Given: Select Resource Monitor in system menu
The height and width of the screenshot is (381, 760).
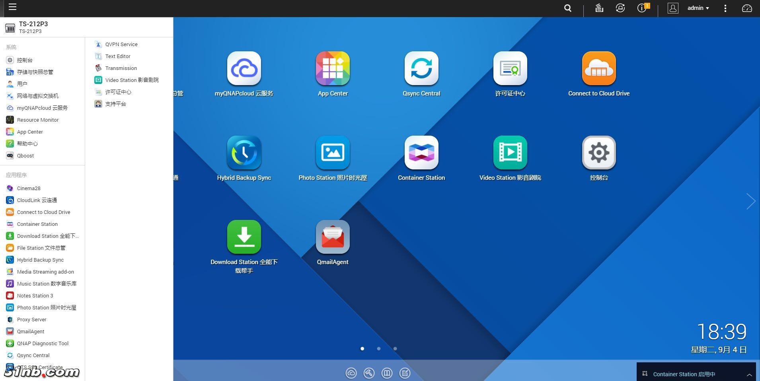Looking at the screenshot, I should point(38,120).
